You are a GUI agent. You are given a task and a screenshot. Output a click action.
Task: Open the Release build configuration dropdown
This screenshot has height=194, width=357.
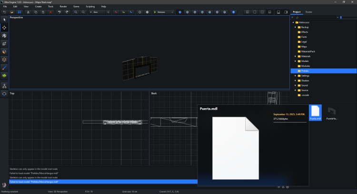coord(163,12)
